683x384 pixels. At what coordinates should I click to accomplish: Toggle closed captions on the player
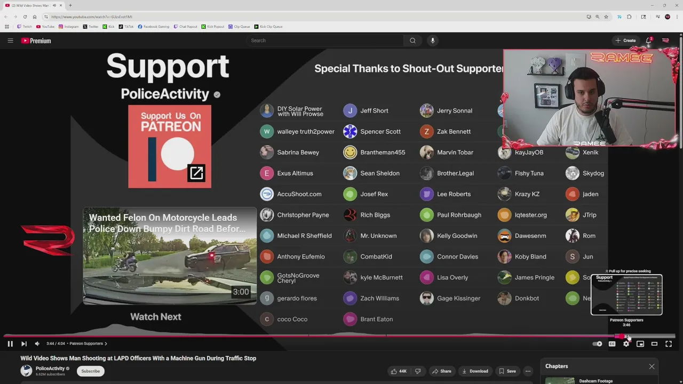[x=612, y=344]
